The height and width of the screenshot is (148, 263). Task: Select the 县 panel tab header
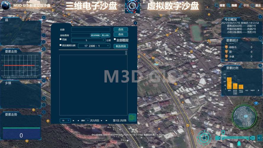click(x=7, y=20)
